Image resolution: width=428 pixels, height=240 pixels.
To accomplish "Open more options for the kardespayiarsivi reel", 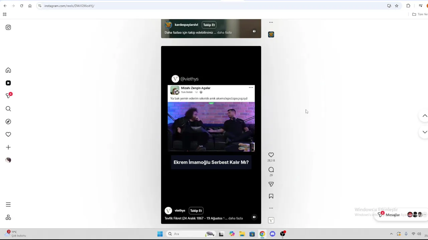I will [x=271, y=22].
